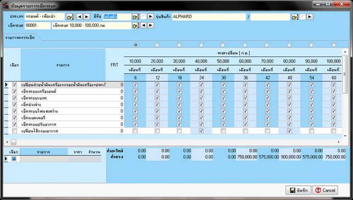The image size is (353, 200).
Task: Click the รายการ column header in main grid
Action: 63,65
